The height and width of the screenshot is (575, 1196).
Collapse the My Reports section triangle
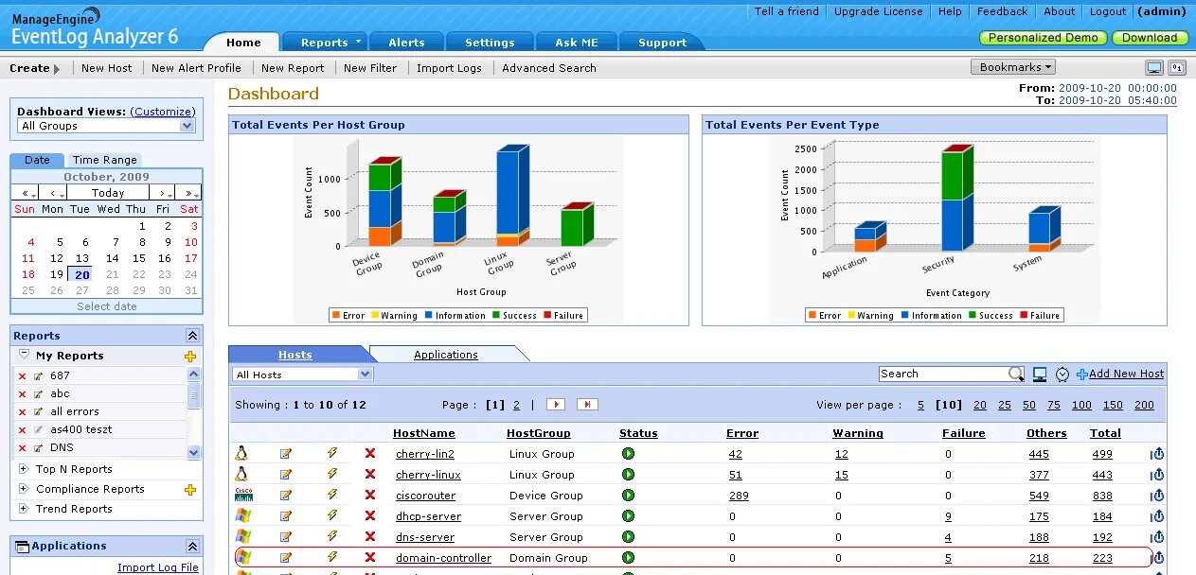pyautogui.click(x=25, y=356)
